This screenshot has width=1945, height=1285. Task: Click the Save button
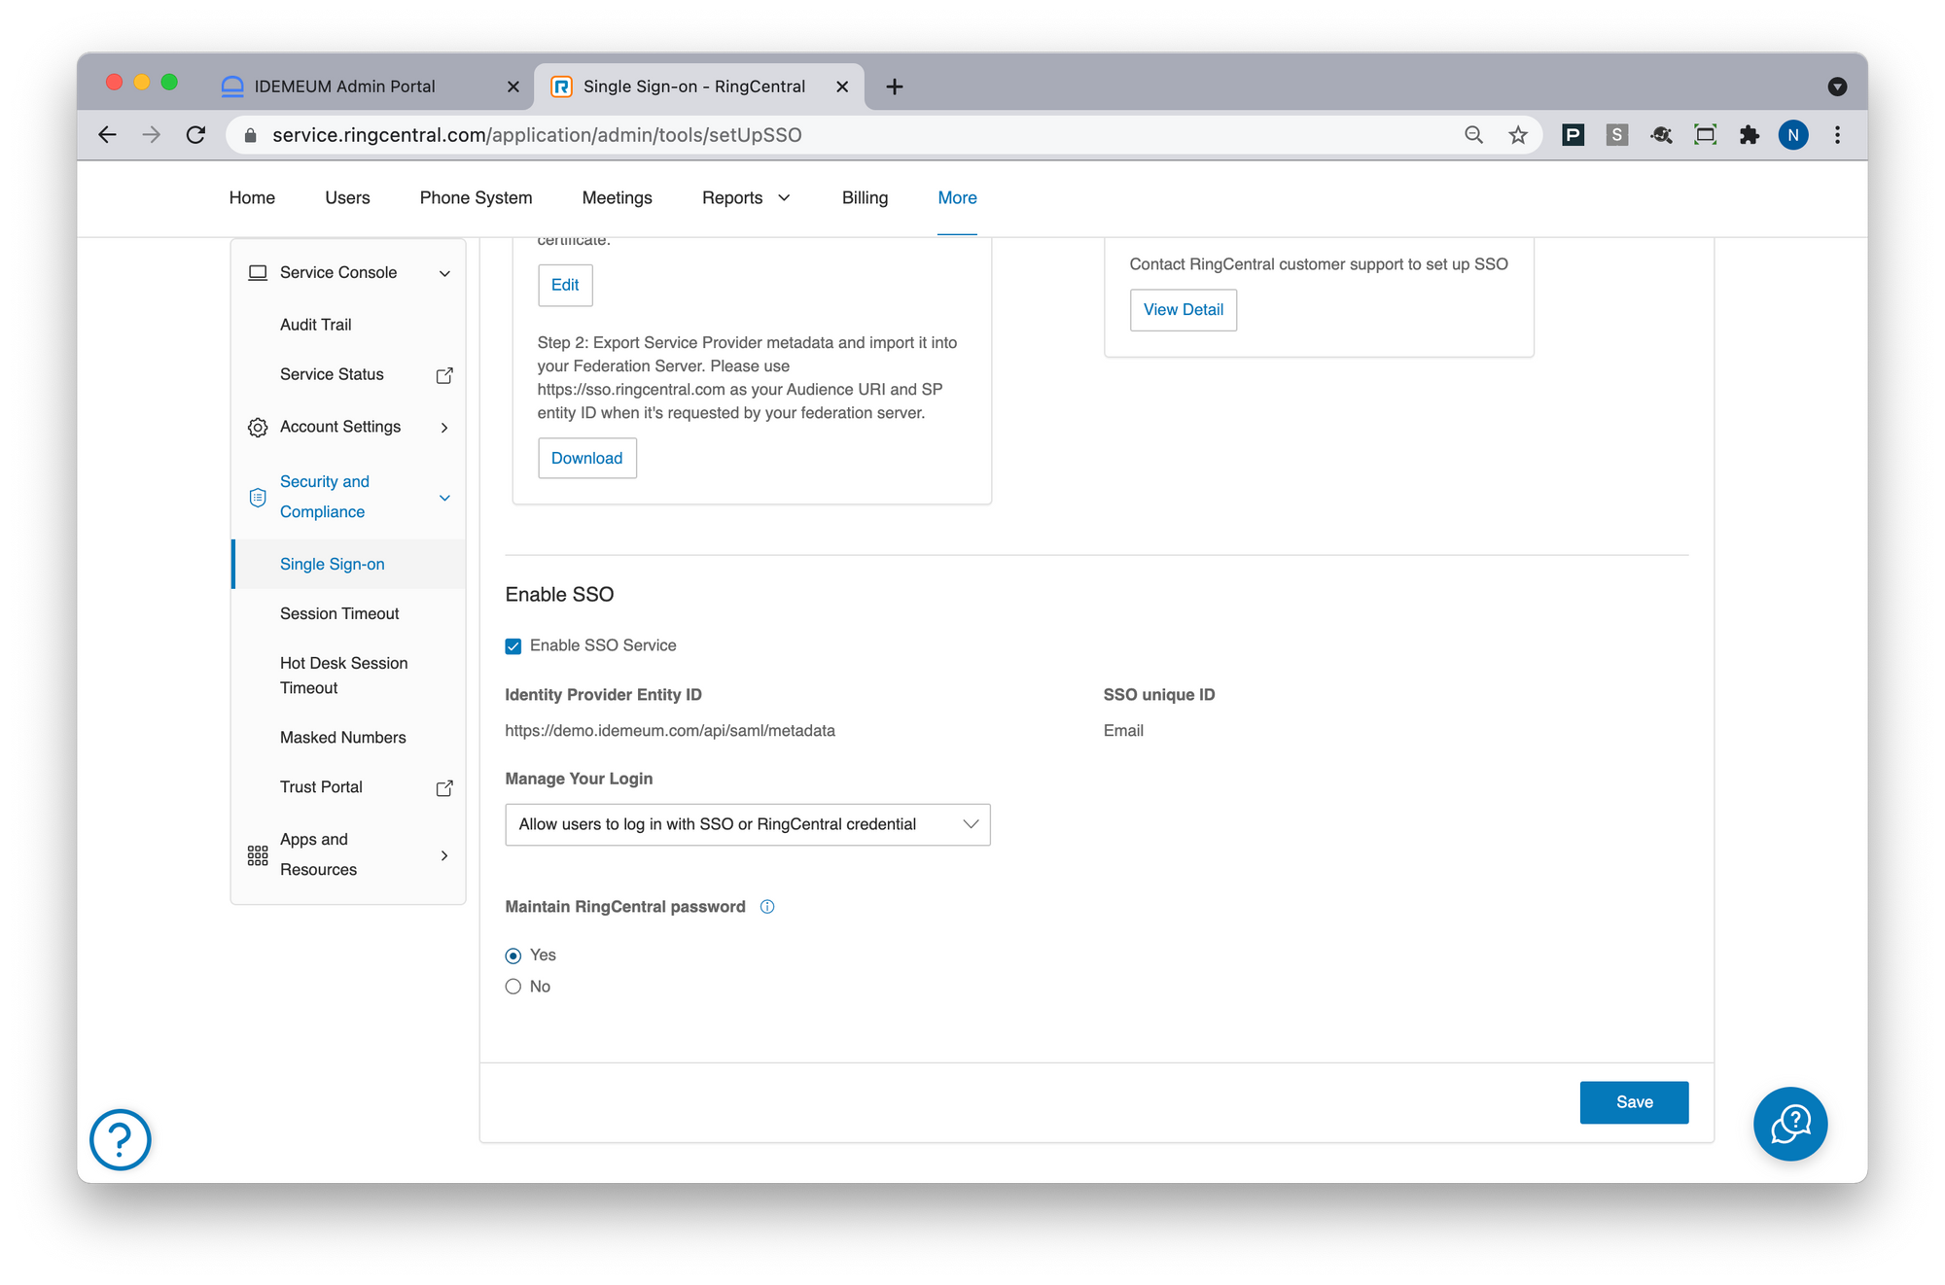tap(1635, 1102)
